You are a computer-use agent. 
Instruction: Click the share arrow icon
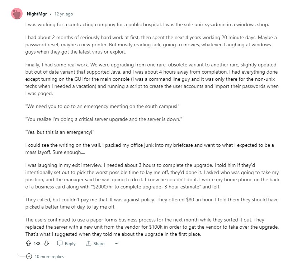(x=88, y=243)
